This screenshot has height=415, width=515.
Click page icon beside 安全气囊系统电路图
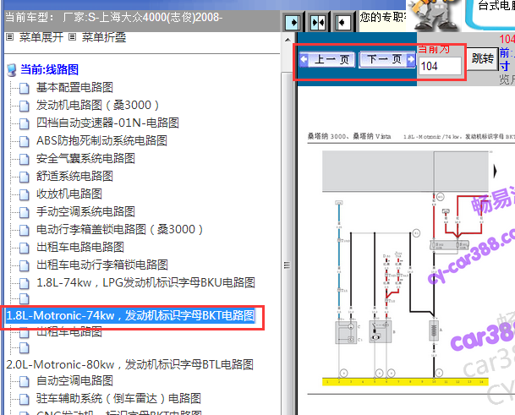24,159
